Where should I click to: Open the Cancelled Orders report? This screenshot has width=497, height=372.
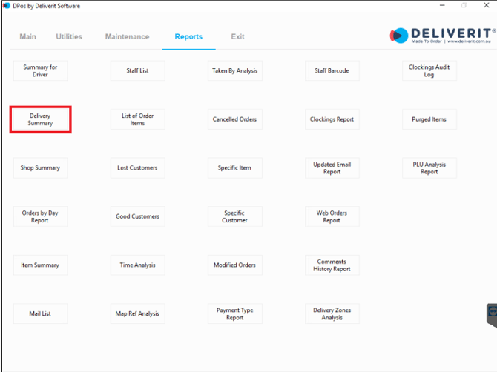tap(234, 119)
